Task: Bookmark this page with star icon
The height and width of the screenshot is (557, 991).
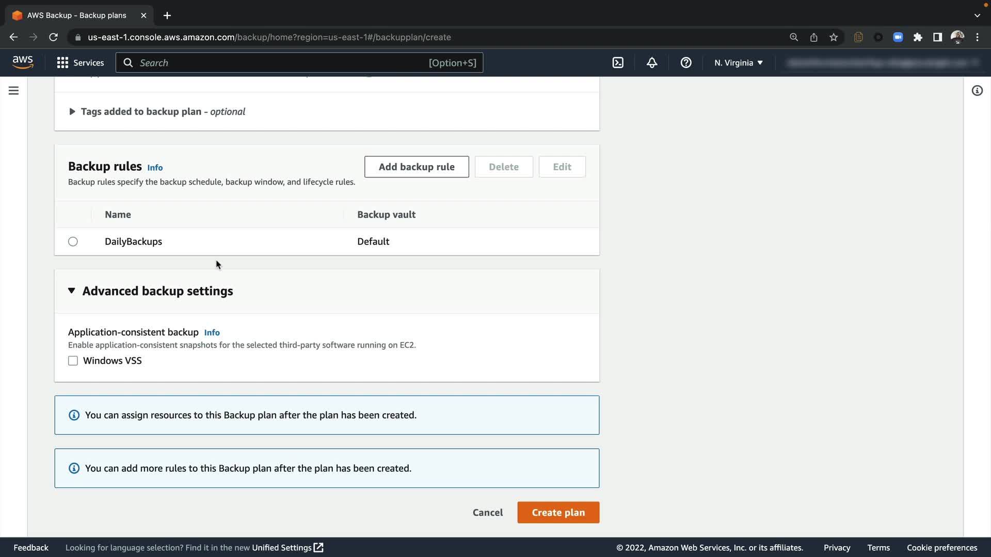Action: tap(834, 37)
